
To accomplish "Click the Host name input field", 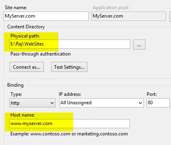I will (x=70, y=123).
